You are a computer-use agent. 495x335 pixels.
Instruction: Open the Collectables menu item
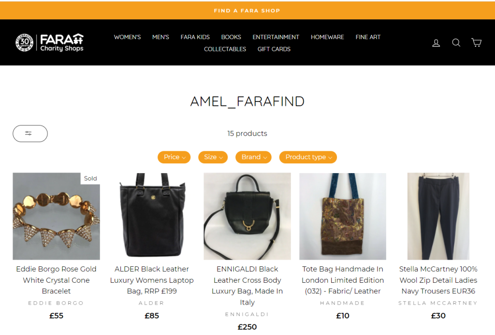(x=225, y=49)
